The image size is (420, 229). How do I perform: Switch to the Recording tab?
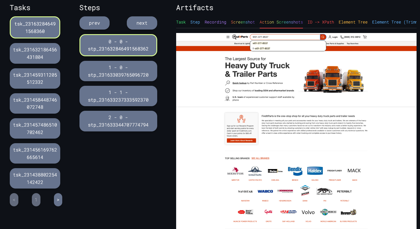click(215, 22)
